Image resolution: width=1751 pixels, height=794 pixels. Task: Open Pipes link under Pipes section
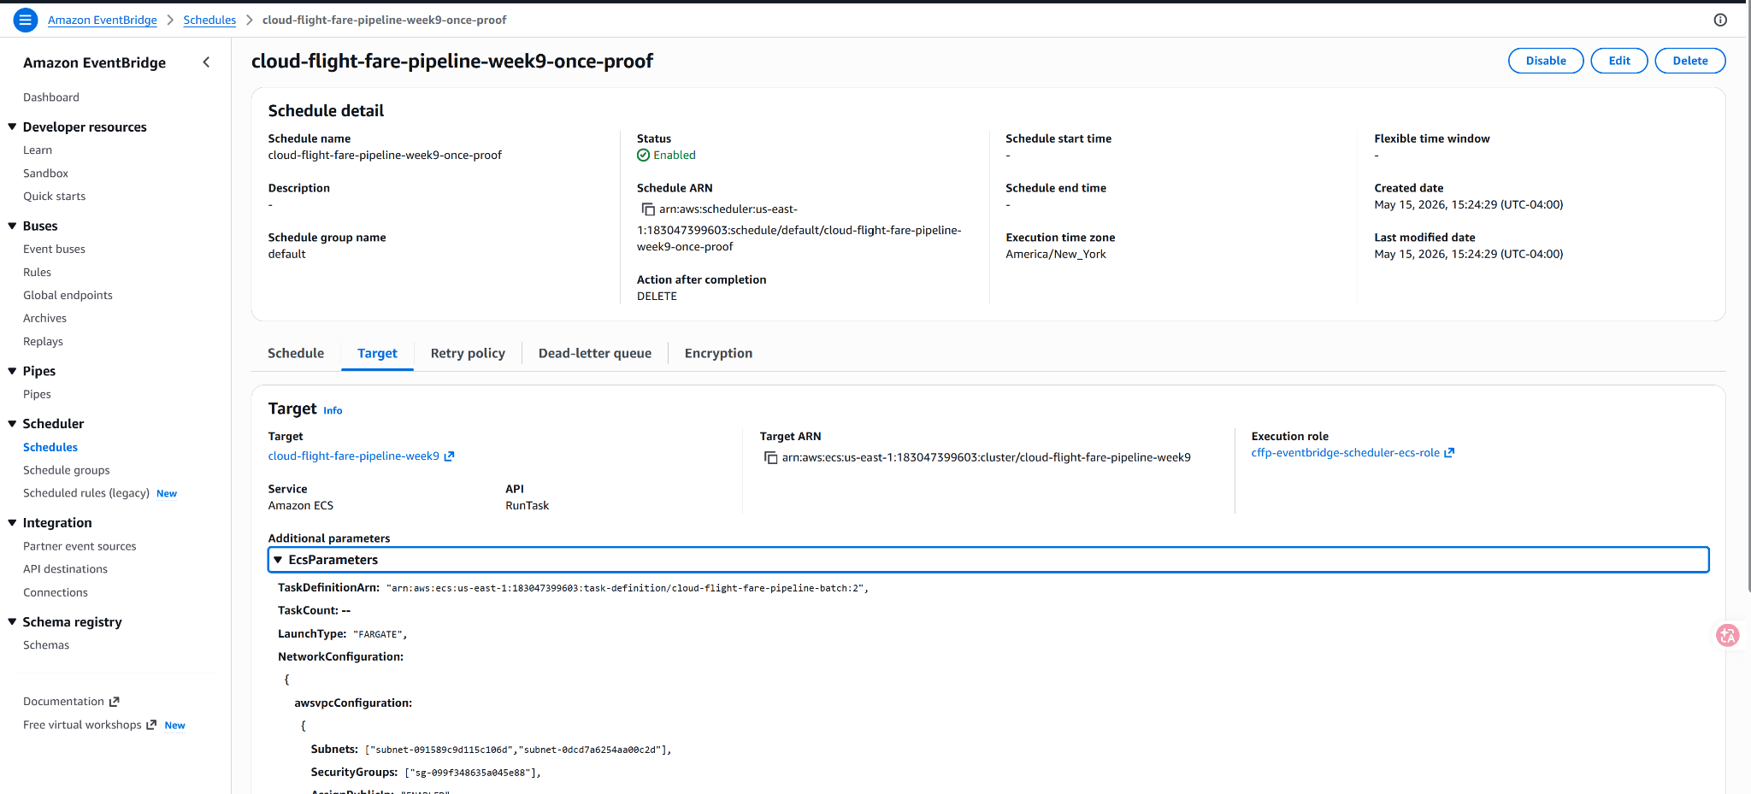[37, 395]
